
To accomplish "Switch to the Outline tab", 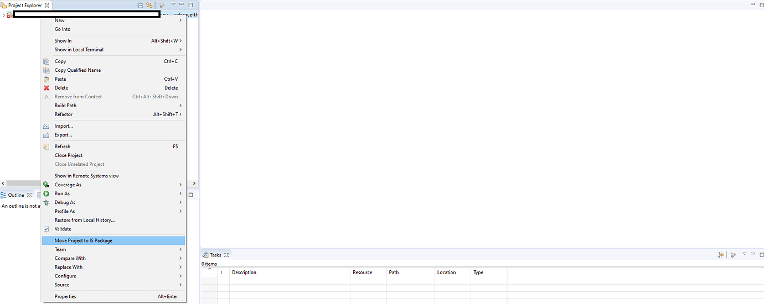I will coord(16,195).
